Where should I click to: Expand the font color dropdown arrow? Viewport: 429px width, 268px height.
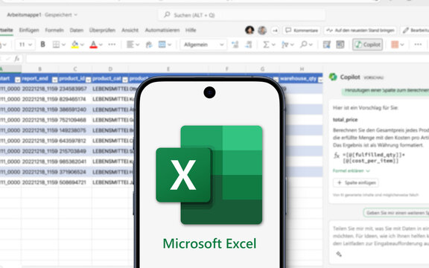101,45
